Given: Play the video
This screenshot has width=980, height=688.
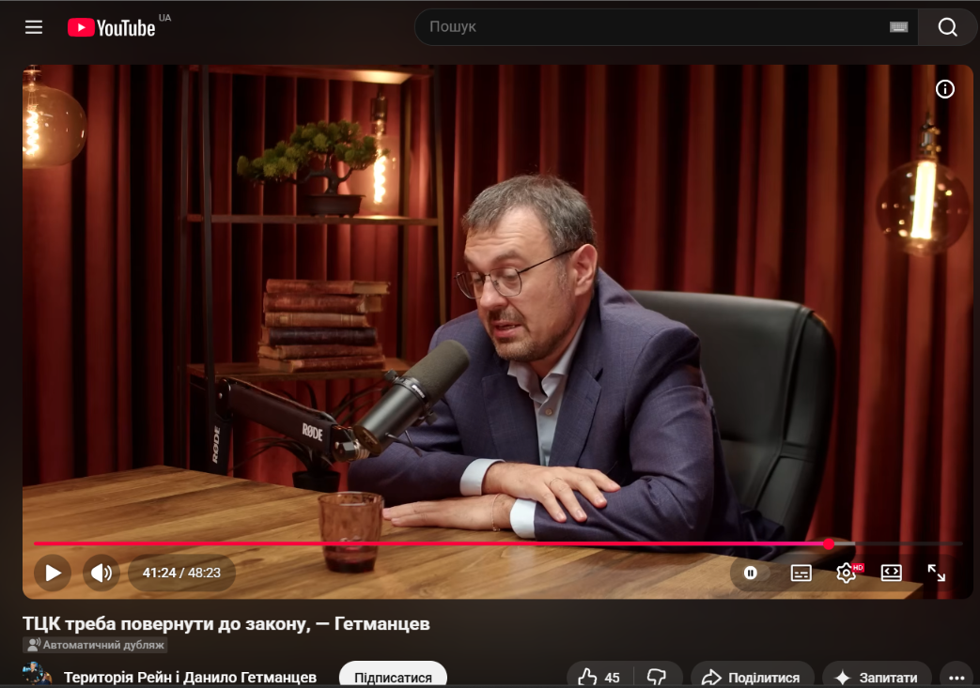Looking at the screenshot, I should coord(53,573).
